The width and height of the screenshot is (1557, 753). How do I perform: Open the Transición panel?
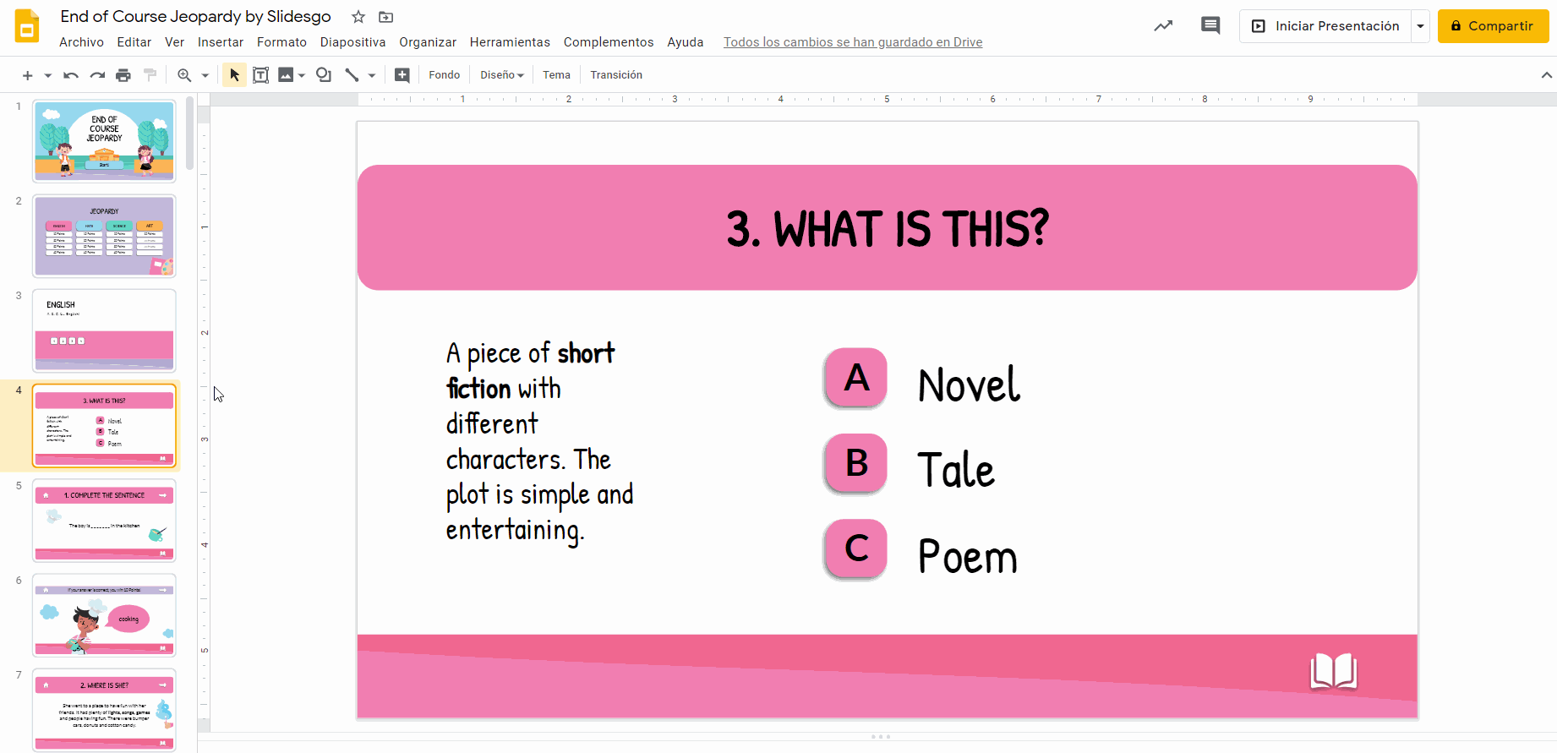[x=616, y=75]
